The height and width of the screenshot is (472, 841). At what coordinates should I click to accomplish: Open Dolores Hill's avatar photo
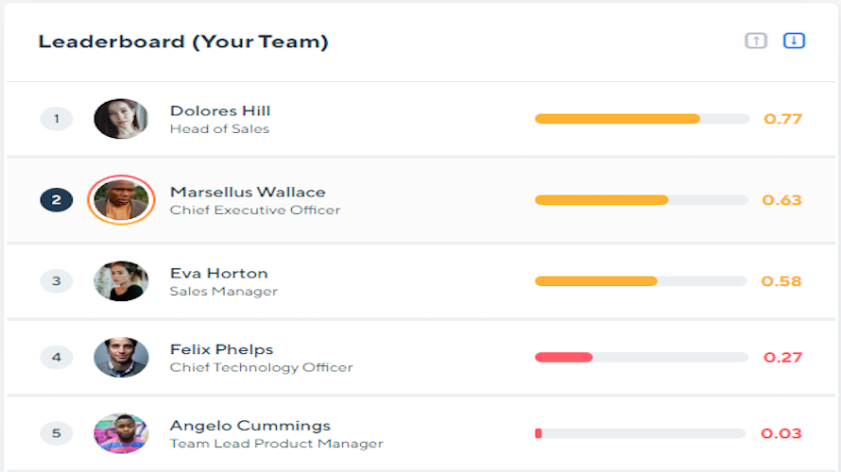point(121,118)
